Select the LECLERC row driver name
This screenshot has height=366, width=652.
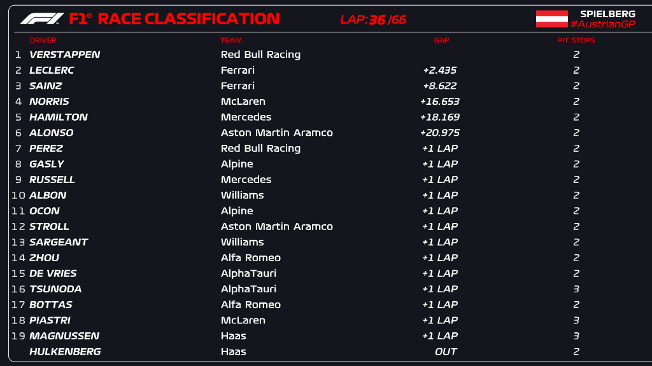[52, 71]
